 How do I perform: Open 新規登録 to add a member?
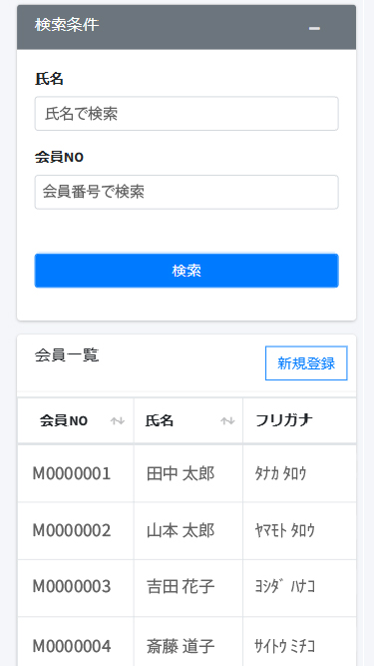tap(306, 363)
